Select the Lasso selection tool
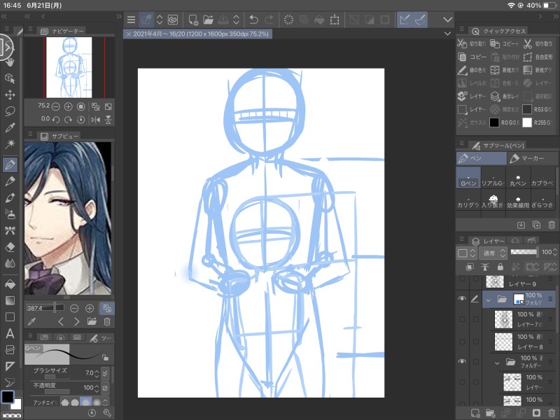560x420 pixels. tap(10, 111)
